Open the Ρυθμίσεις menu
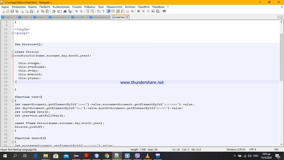Image resolution: width=284 pixels, height=160 pixels. pyautogui.click(x=90, y=7)
